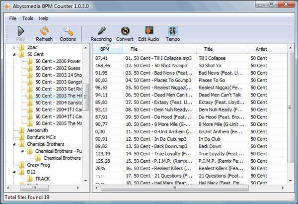Click scroll up arrow in folder tree
Viewport: 298px width, 204px height.
coord(85,48)
